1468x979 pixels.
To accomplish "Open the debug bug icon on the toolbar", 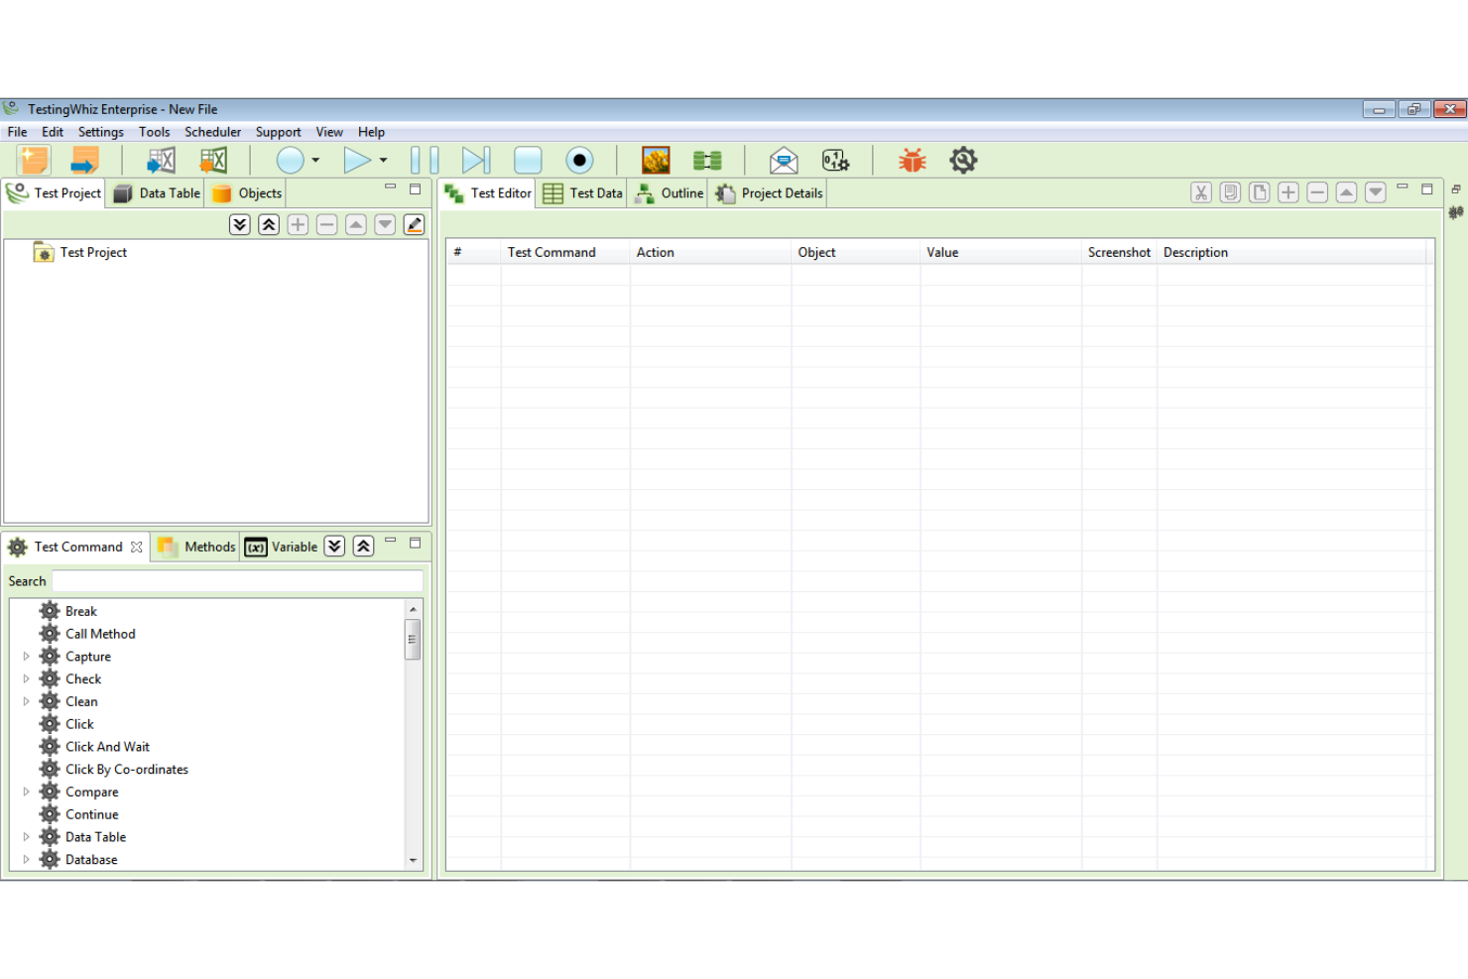I will [x=911, y=160].
